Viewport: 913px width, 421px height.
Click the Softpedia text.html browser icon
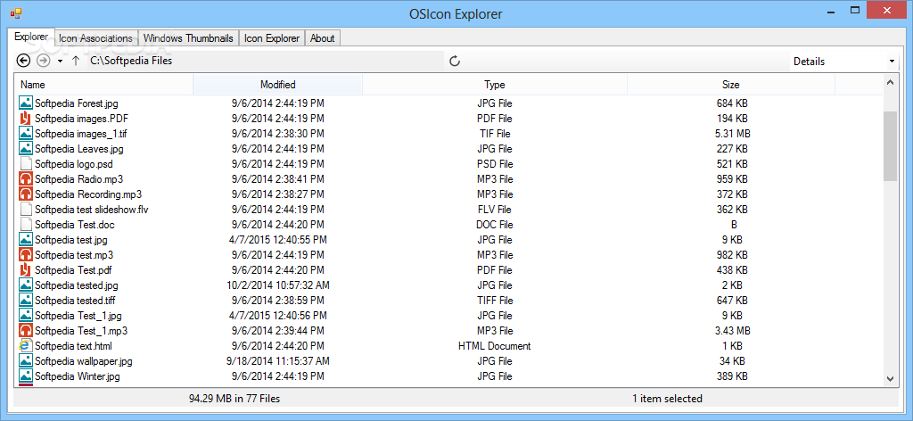pyautogui.click(x=26, y=345)
